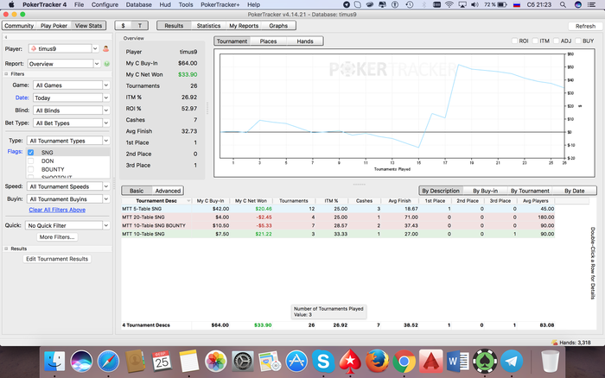Switch to the Statistics tab

208,26
